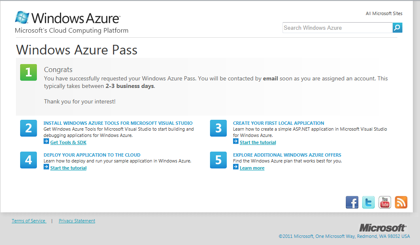Click inside the Search Windows Azure field

click(x=337, y=28)
